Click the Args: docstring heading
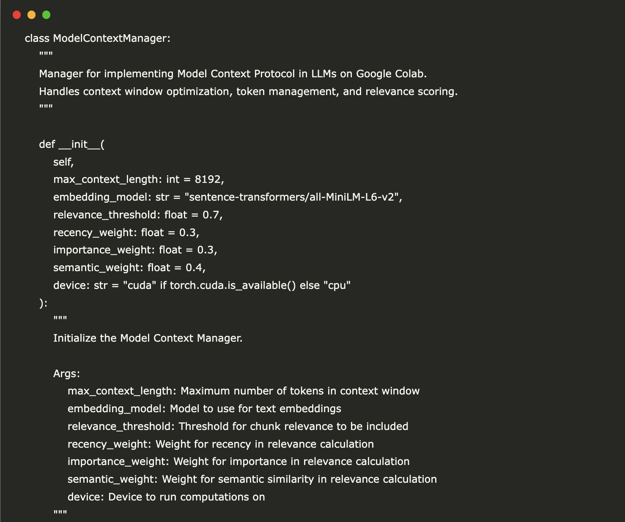The image size is (625, 522). click(x=66, y=374)
